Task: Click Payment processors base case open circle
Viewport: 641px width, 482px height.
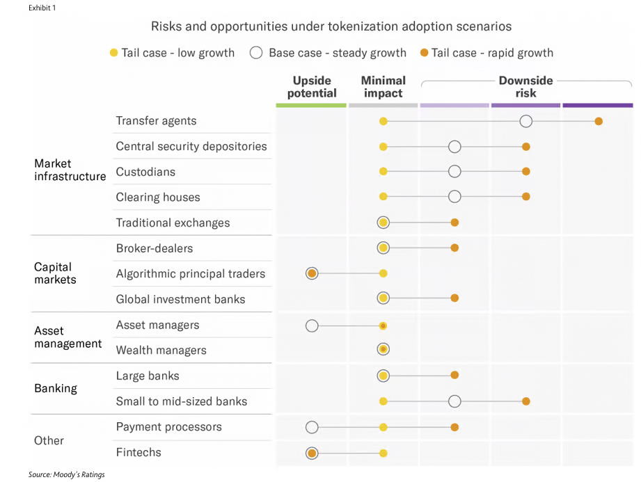Action: click(312, 427)
